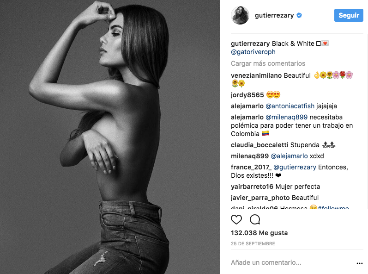
Task: Click the black and white post photo
Action: point(110,137)
